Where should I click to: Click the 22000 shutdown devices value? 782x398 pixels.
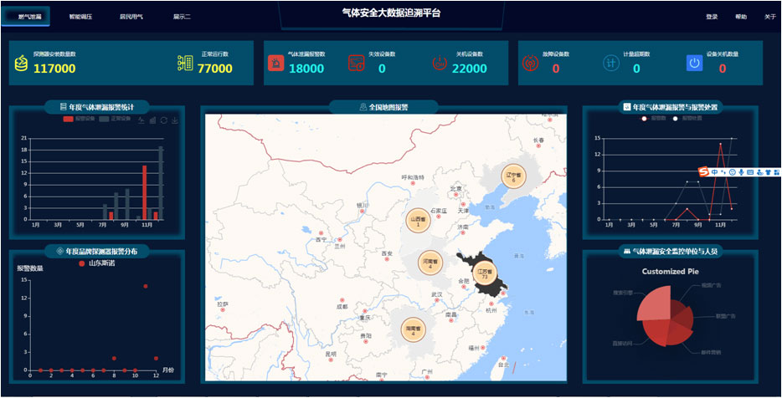(470, 69)
